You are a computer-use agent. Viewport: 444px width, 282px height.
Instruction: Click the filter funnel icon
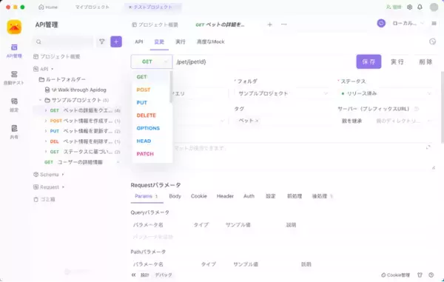101,42
